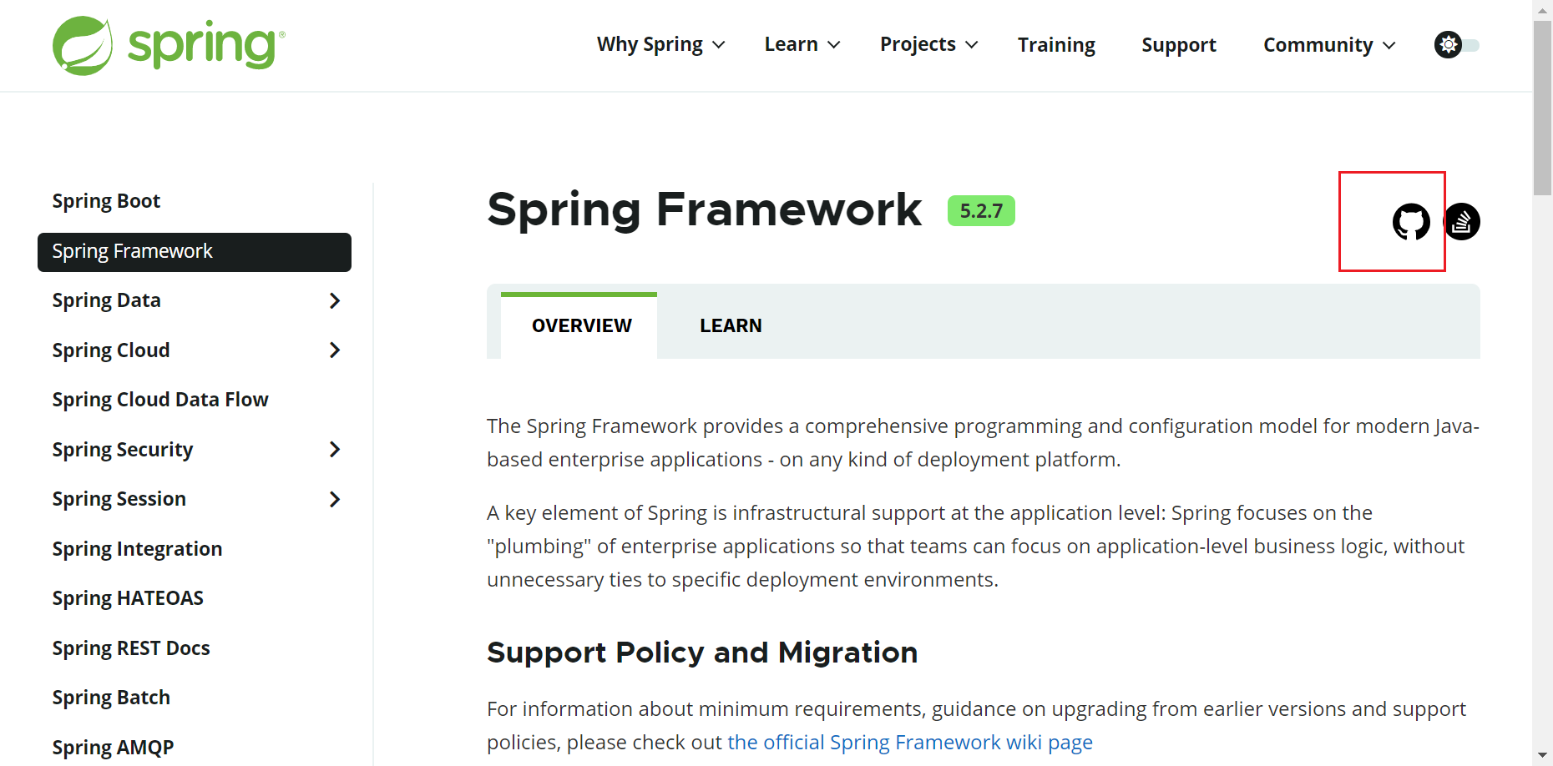Open the Spring Data chevron arrow

click(x=335, y=300)
